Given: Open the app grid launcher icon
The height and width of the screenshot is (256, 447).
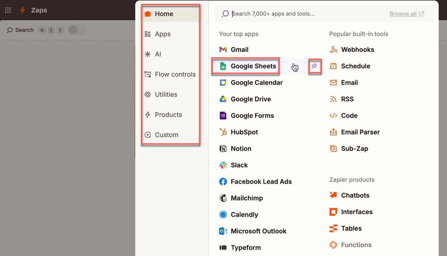Looking at the screenshot, I should coord(8,10).
